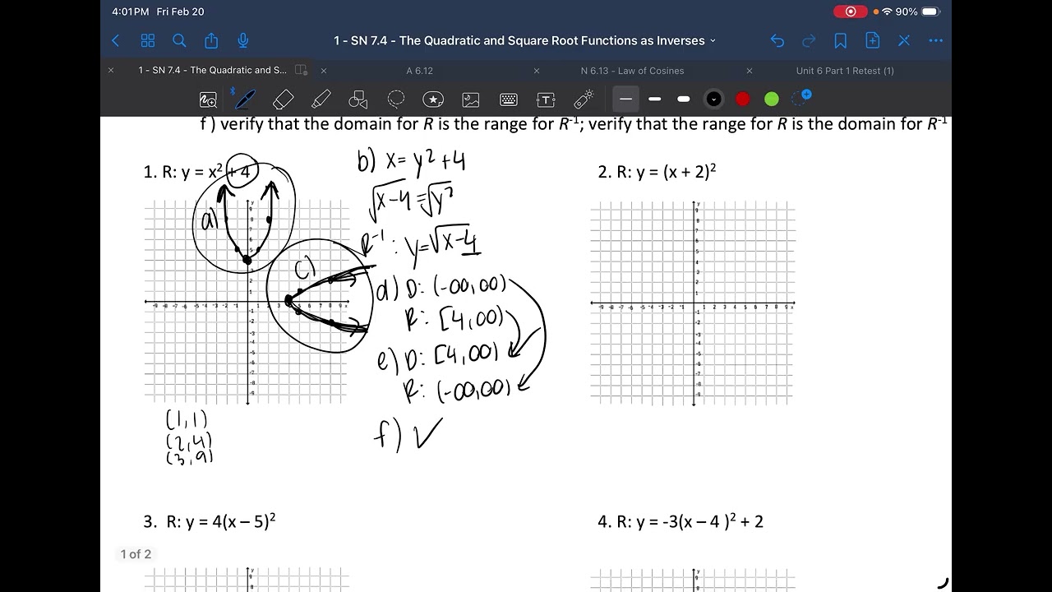
Task: Select the Pen tool
Action: [x=243, y=99]
